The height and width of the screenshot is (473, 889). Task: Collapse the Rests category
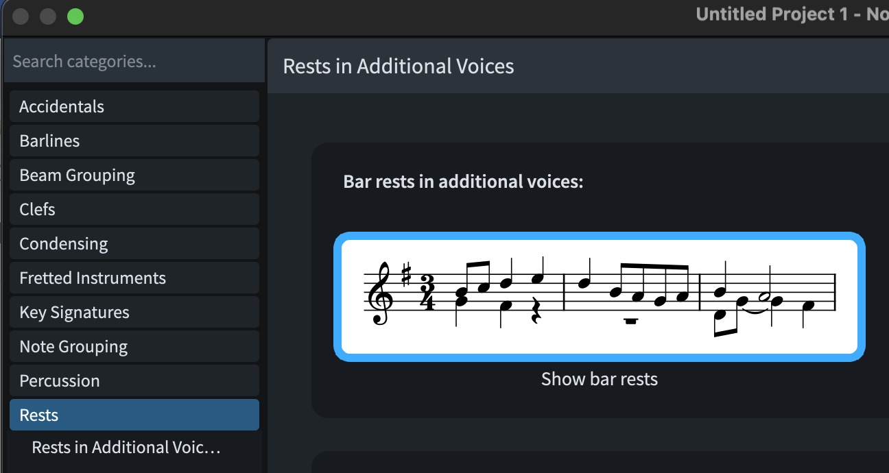point(134,415)
